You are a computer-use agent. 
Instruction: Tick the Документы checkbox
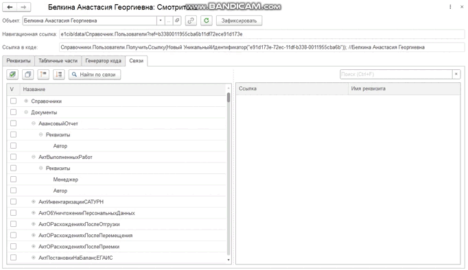pos(13,112)
